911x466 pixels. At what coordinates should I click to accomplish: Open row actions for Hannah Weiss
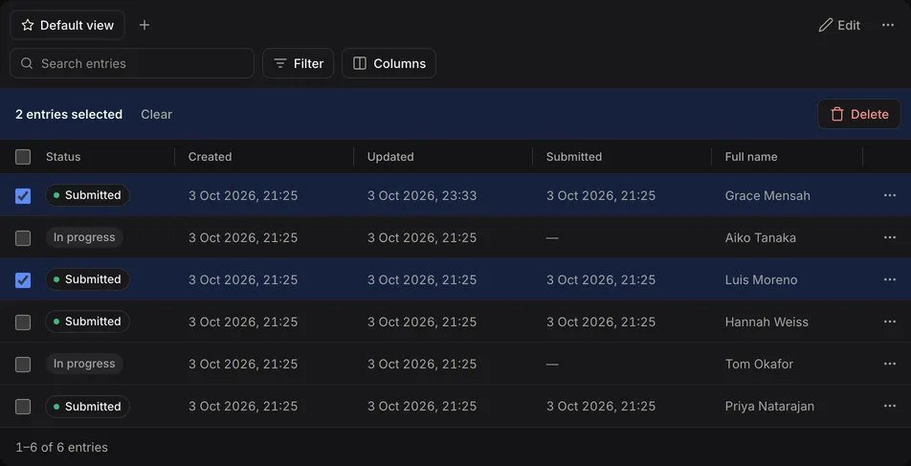click(890, 322)
